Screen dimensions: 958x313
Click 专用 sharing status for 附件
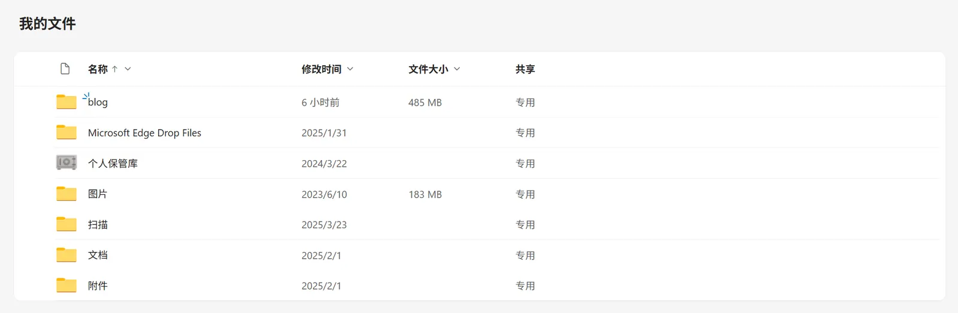[x=525, y=286]
